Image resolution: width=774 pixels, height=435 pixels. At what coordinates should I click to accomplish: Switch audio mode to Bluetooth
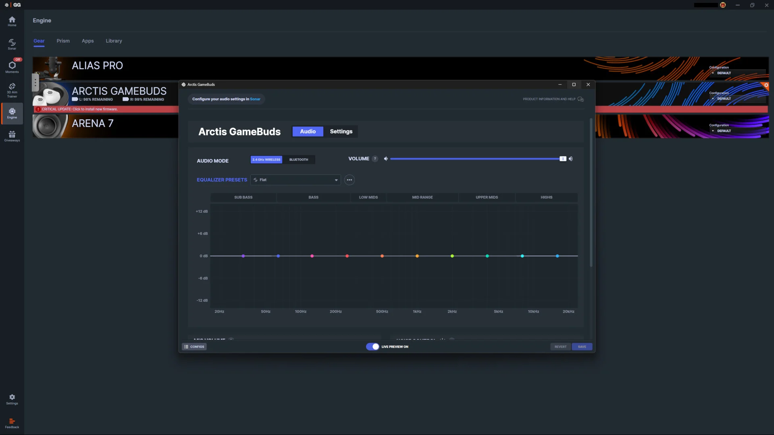[x=299, y=160]
